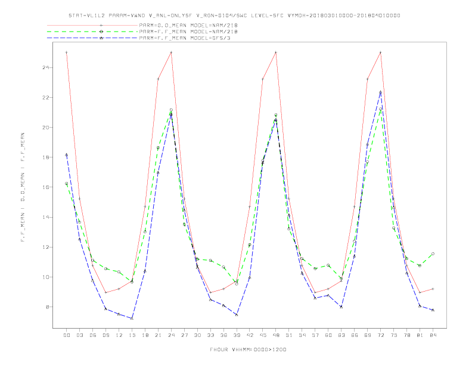
Task: Select legend entry PARM=F.F_MEAN MODEL=GFS/3
Action: click(185, 38)
